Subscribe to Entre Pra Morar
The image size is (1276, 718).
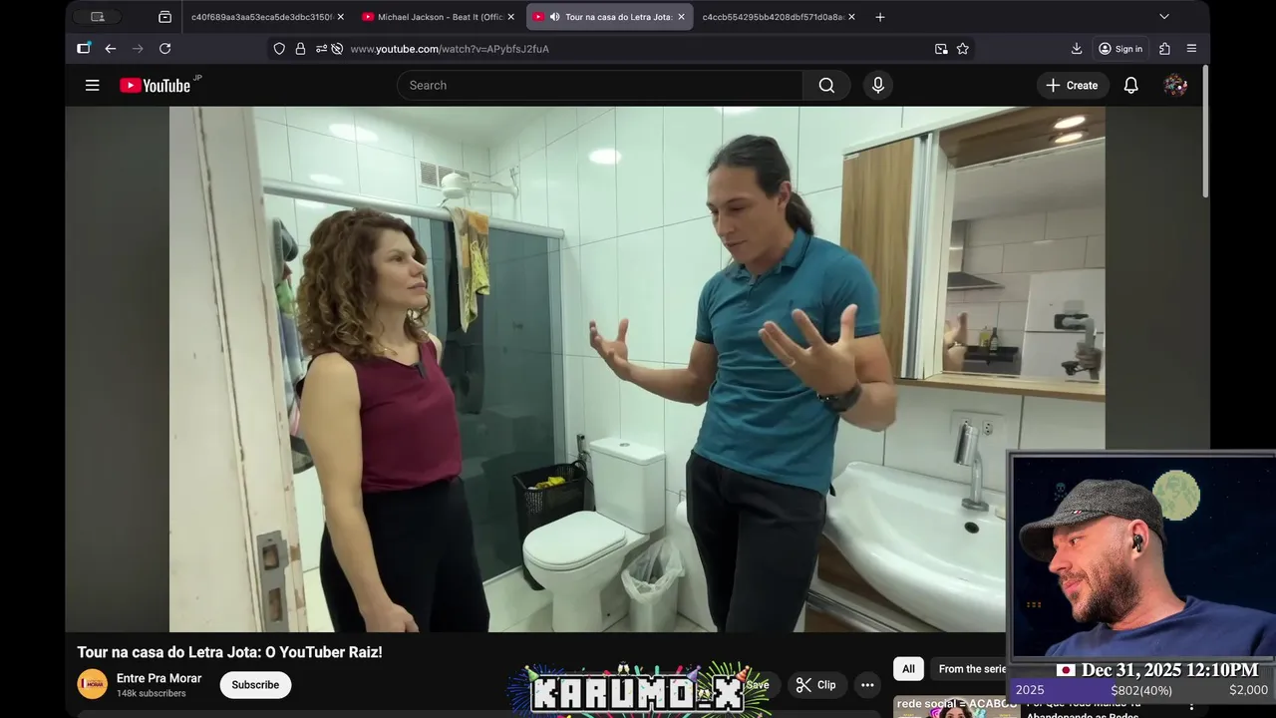click(255, 685)
